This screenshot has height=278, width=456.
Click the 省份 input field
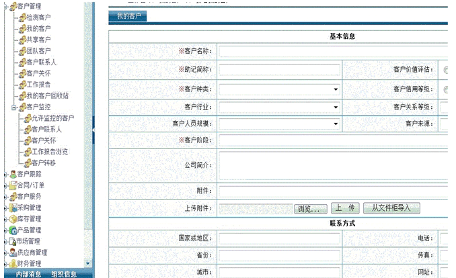280,255
